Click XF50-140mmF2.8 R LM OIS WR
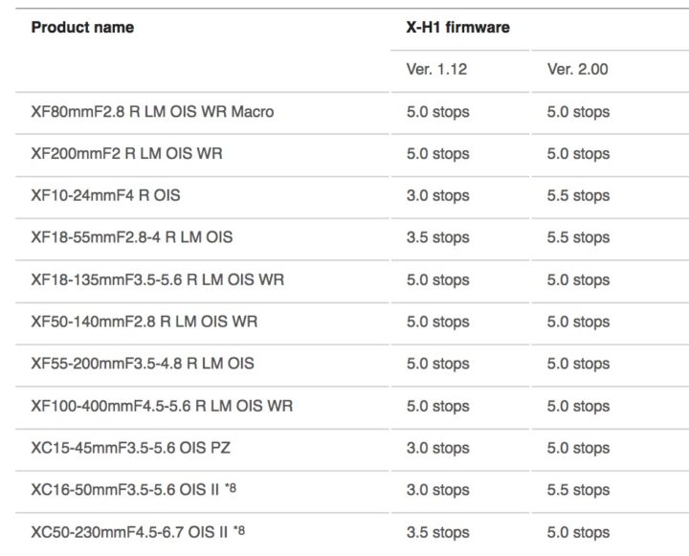Viewport: 689px width, 556px height. pyautogui.click(x=144, y=322)
